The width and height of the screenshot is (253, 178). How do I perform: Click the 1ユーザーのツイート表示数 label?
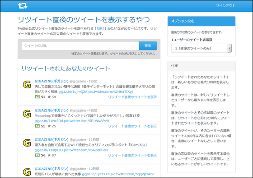tap(192, 40)
